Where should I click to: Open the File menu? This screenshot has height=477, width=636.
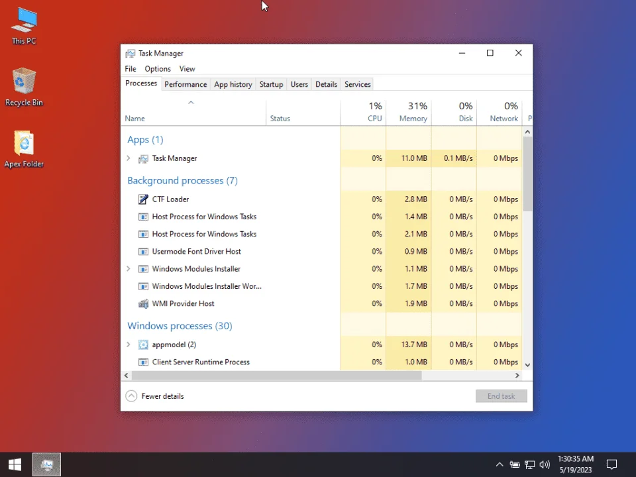[131, 69]
